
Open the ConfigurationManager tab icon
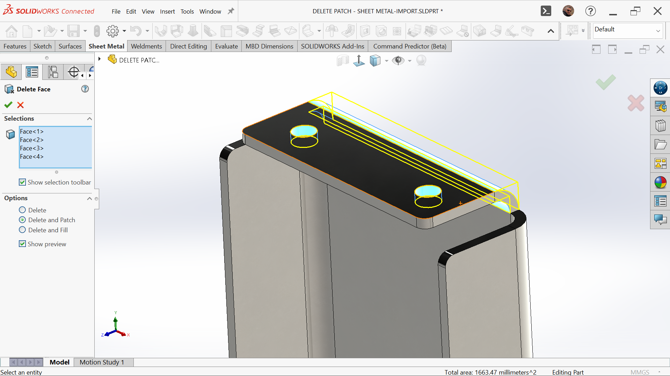53,72
